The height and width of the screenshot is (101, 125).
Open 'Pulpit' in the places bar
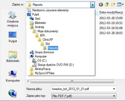[13, 37]
